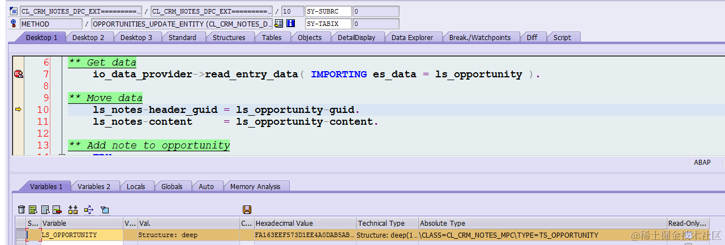Open the Tables tab
Image resolution: width=725 pixels, height=245 pixels.
[272, 37]
